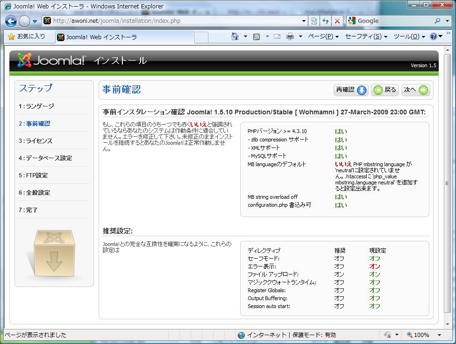Click the zoom magnifier 100% button
This screenshot has height=344, width=456.
[x=418, y=335]
